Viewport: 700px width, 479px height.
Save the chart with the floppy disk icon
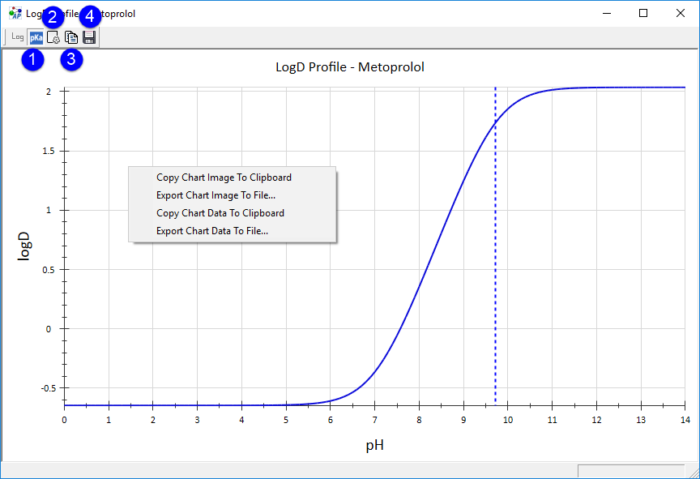(89, 37)
